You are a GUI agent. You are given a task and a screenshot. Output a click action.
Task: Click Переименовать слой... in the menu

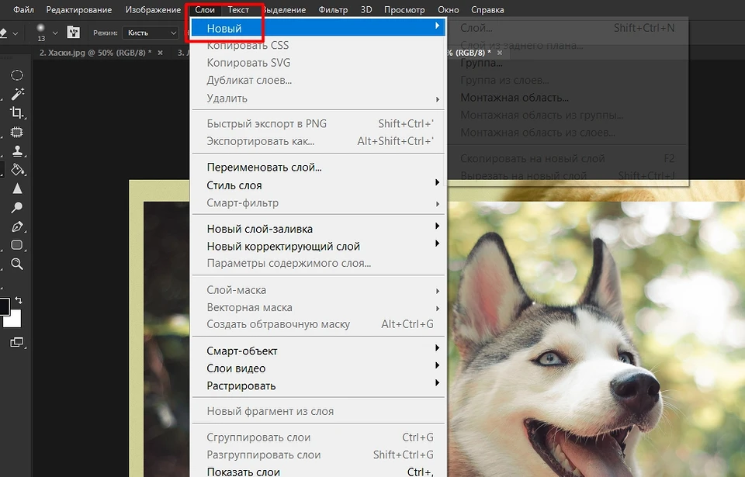[264, 167]
